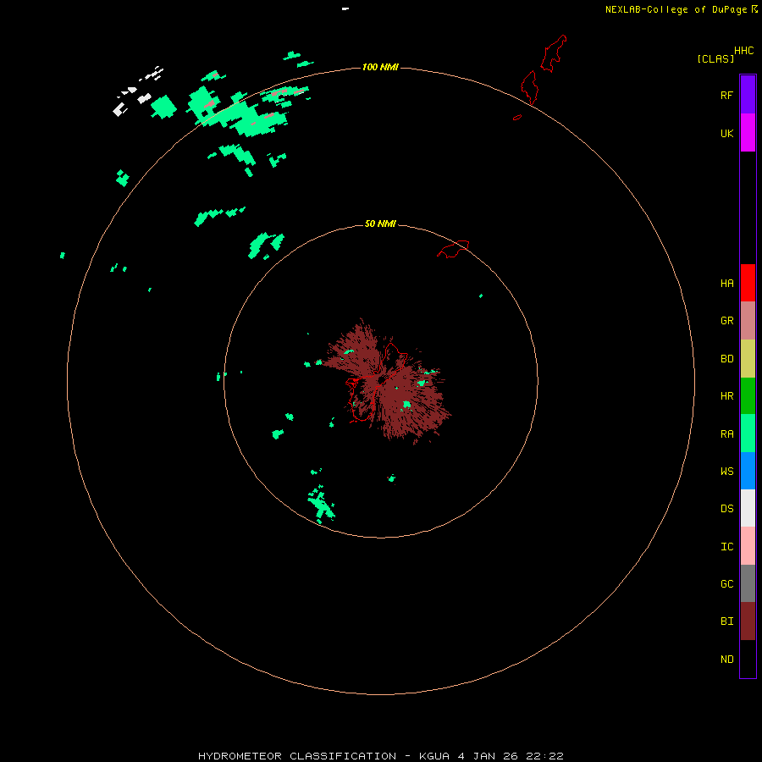Click the "IC" legend label
The width and height of the screenshot is (762, 762).
tap(726, 547)
